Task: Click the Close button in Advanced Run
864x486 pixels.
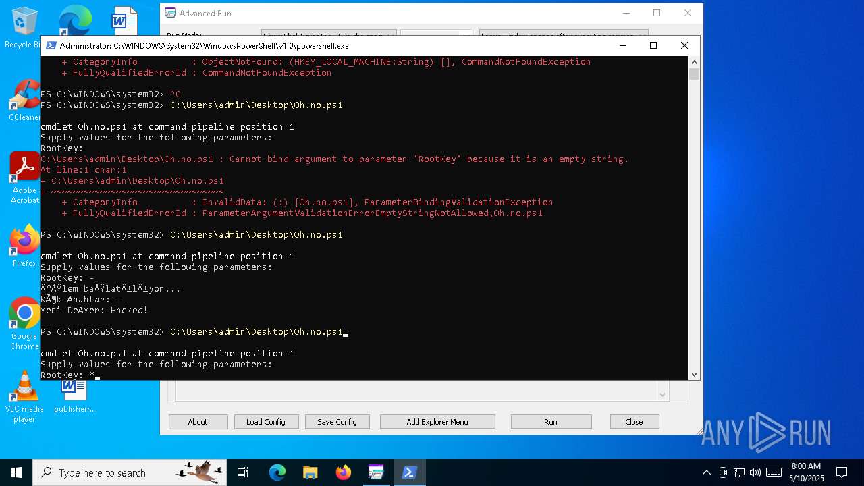Action: pyautogui.click(x=634, y=422)
